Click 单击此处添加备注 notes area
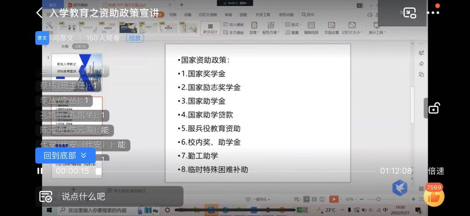Screen dimensions: 470x216 (x=127, y=190)
